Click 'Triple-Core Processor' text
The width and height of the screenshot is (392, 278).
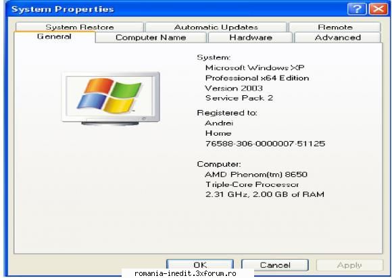252,184
